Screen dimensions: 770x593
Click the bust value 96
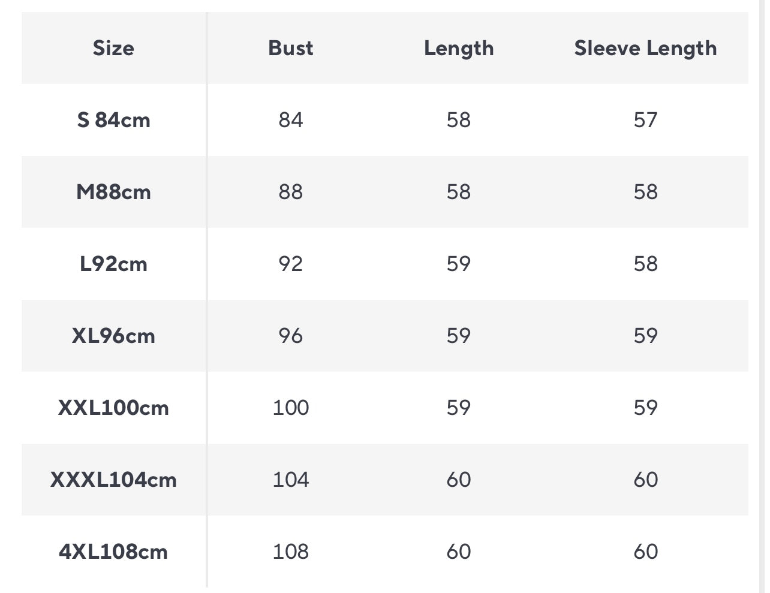pyautogui.click(x=291, y=336)
